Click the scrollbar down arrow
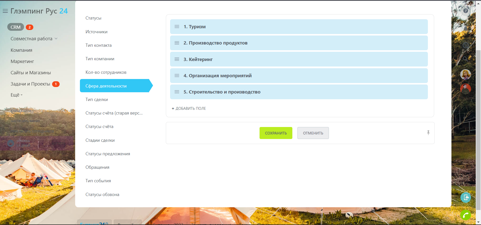 coord(478,222)
